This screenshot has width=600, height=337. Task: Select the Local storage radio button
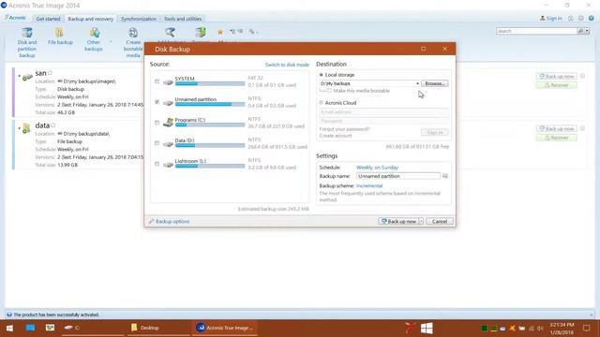[322, 75]
